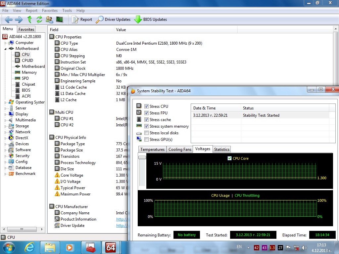
Task: Expand the Server tree node
Action: point(5,108)
